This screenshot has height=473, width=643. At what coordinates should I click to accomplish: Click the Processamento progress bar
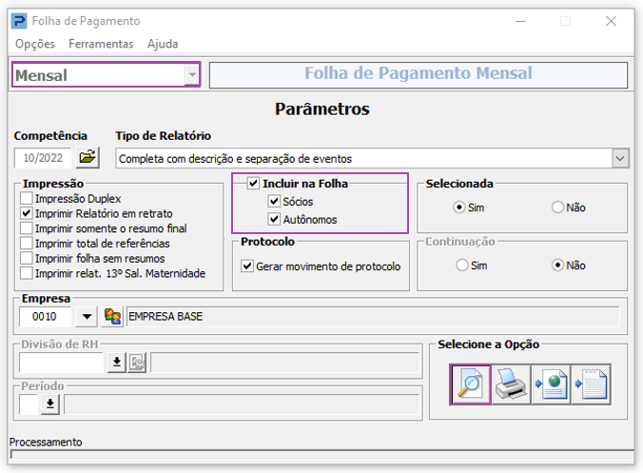click(x=322, y=454)
